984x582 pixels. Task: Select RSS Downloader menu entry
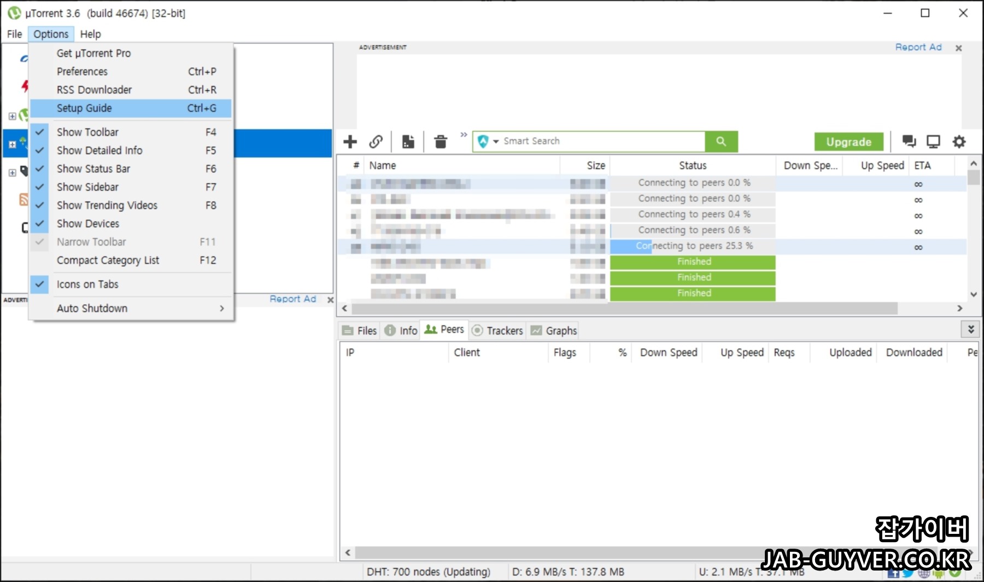(x=131, y=90)
